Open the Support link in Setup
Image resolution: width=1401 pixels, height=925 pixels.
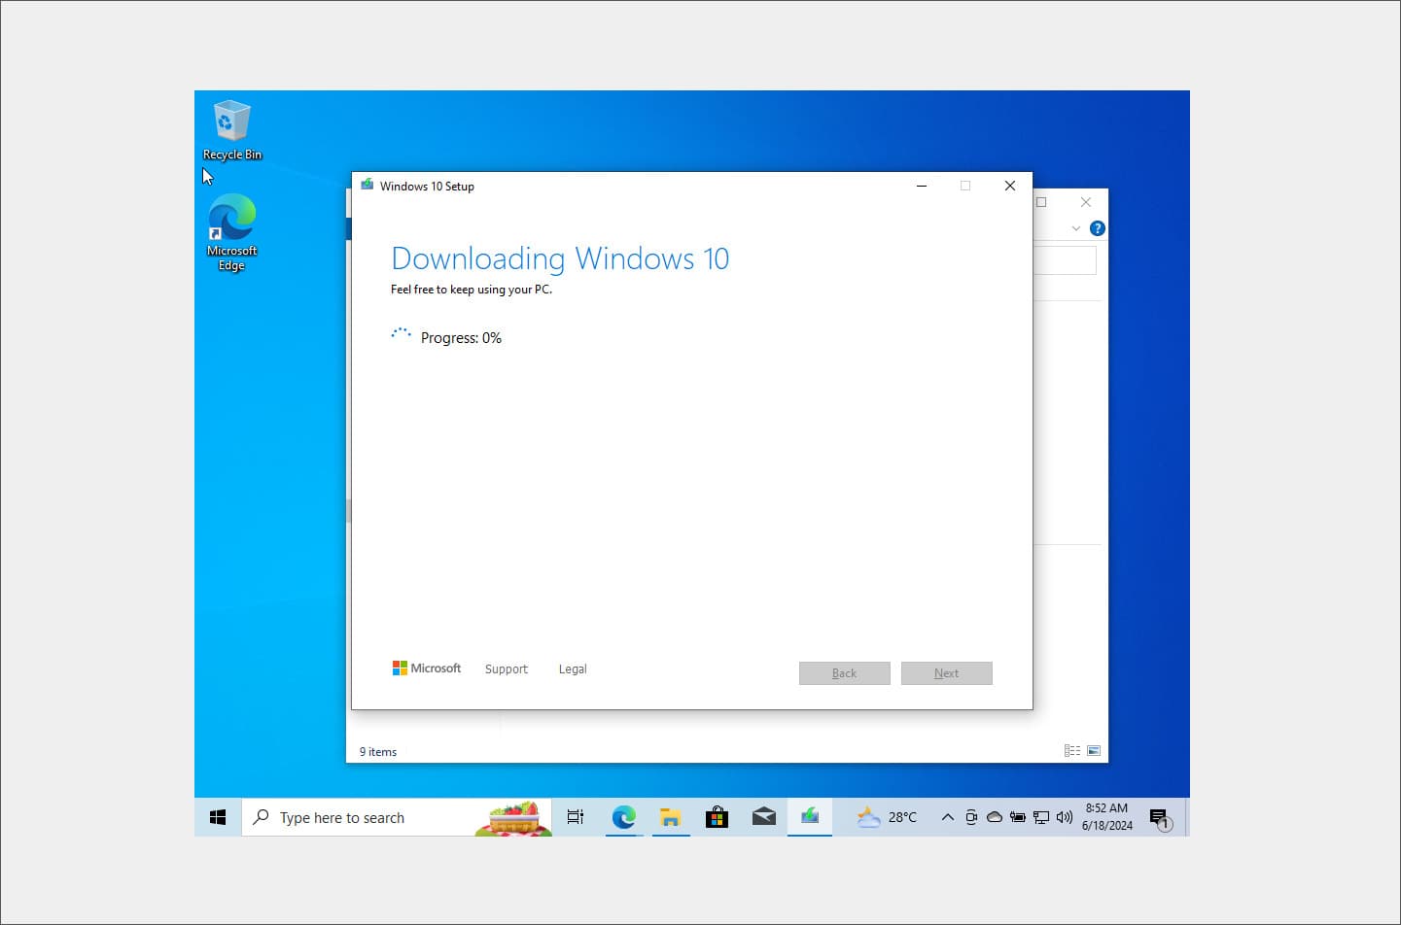point(506,669)
